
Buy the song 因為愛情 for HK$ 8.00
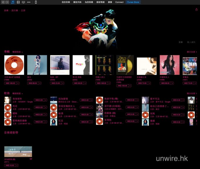pos(85,100)
